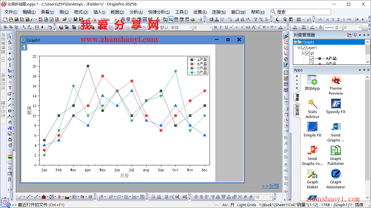Open the bottom toolbar size 10 dropdown

(271, 197)
